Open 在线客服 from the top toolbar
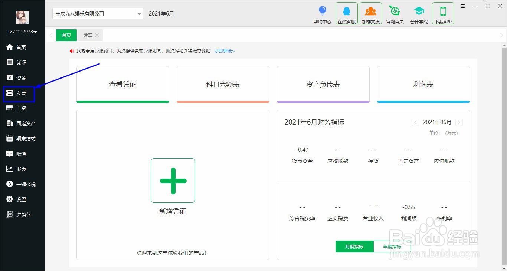The width and height of the screenshot is (507, 271). click(346, 13)
